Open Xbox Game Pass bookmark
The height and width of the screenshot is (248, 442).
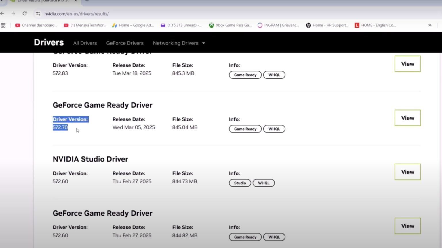pyautogui.click(x=230, y=25)
